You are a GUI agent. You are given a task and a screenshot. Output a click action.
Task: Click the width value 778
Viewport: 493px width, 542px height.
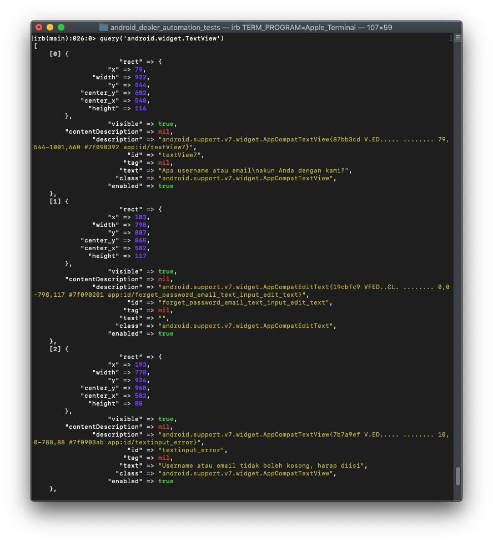[x=140, y=372]
